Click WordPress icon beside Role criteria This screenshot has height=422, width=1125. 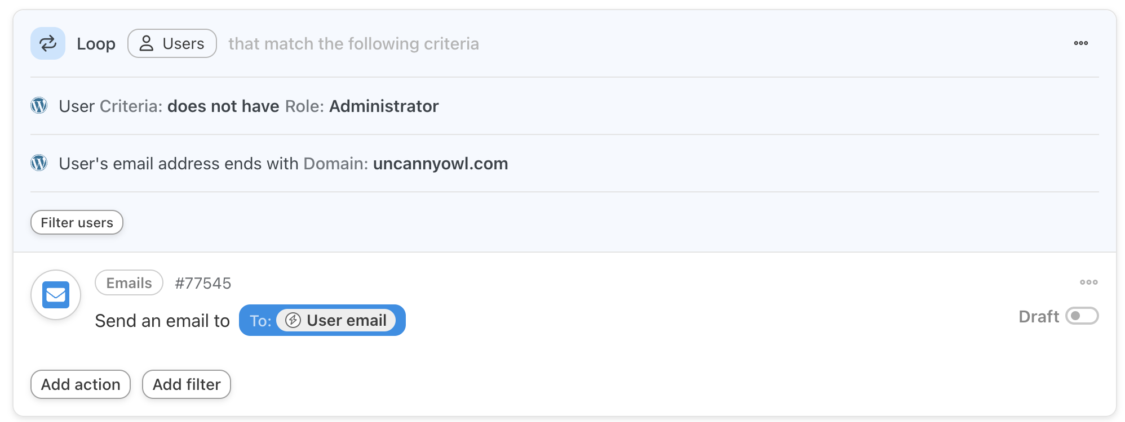(39, 106)
